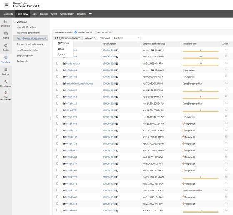Tick the checkbox in the Mär 9, 2022 row

[x=57, y=210]
